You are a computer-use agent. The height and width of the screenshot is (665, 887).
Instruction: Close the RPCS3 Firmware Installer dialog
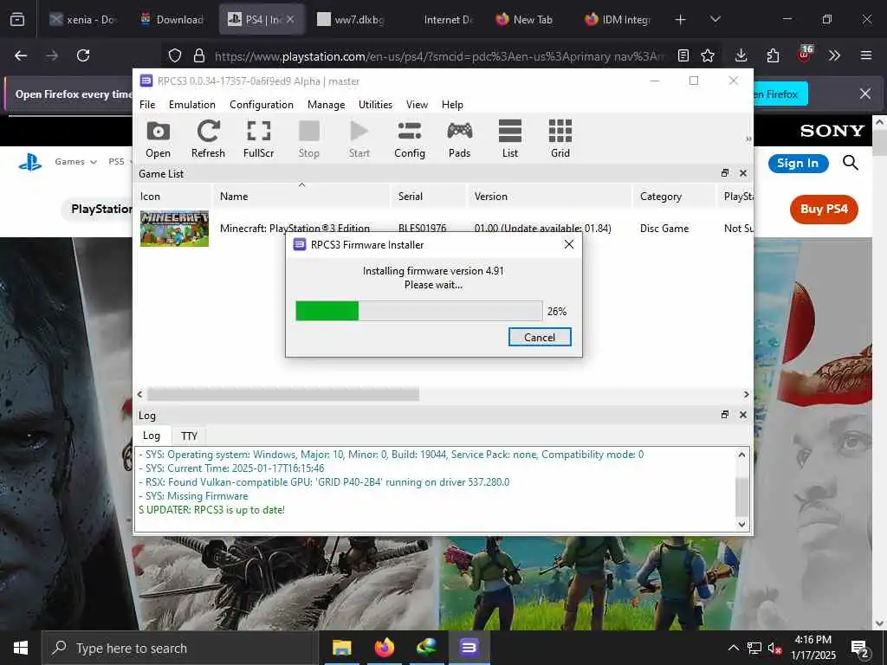569,244
